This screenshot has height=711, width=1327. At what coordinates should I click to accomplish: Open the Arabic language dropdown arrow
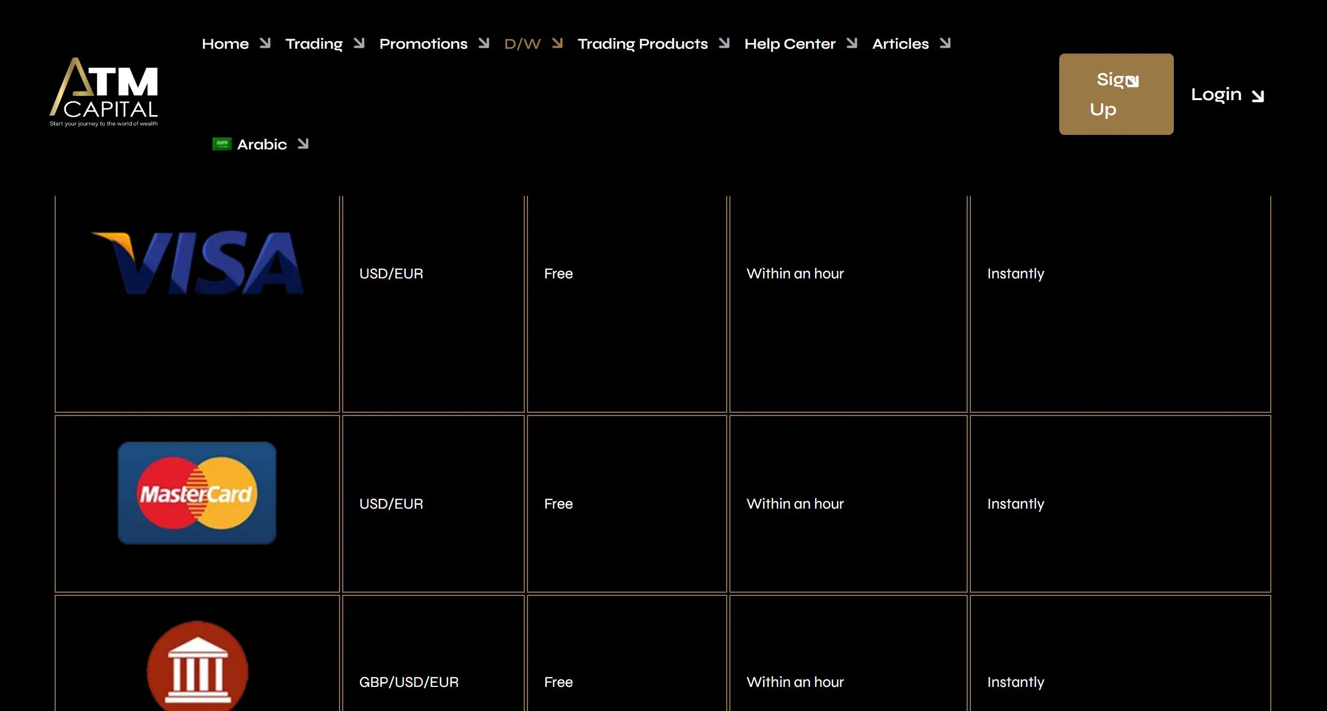pos(303,143)
